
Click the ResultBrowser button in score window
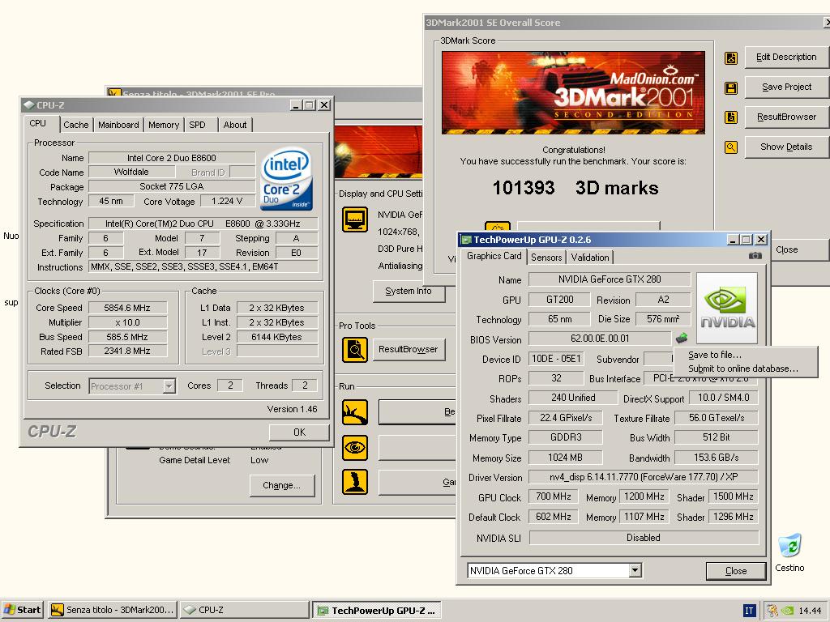pyautogui.click(x=786, y=117)
